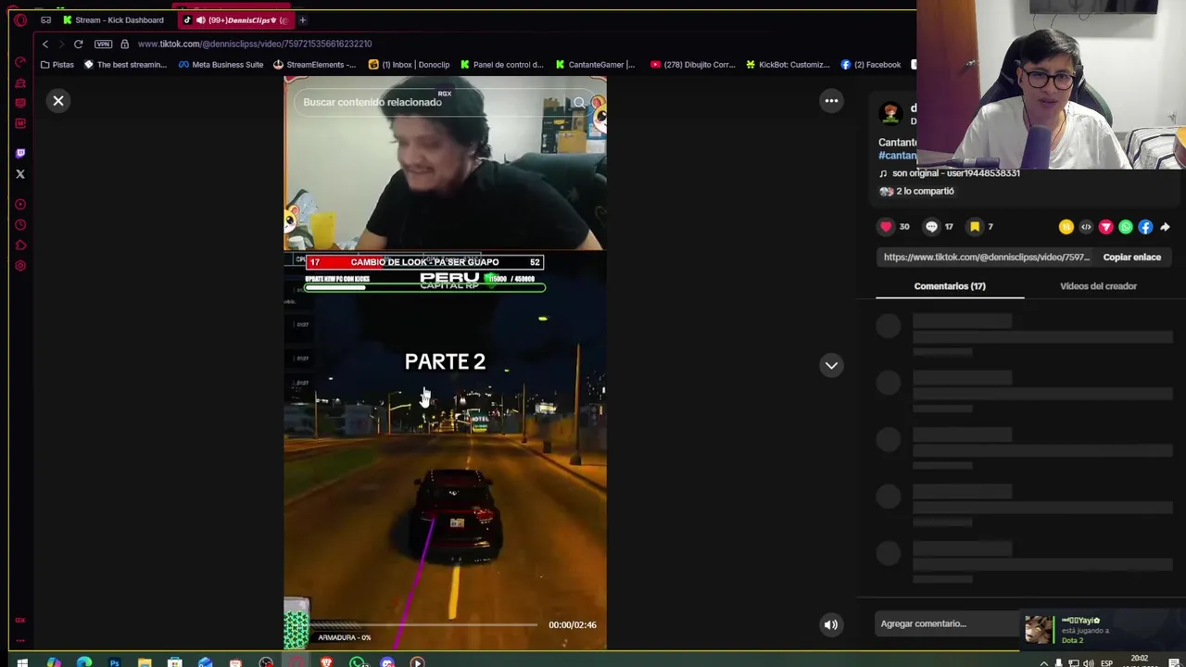Click the address bar URL

[255, 44]
